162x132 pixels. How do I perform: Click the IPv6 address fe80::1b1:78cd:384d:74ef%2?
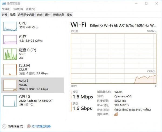tap(133, 110)
